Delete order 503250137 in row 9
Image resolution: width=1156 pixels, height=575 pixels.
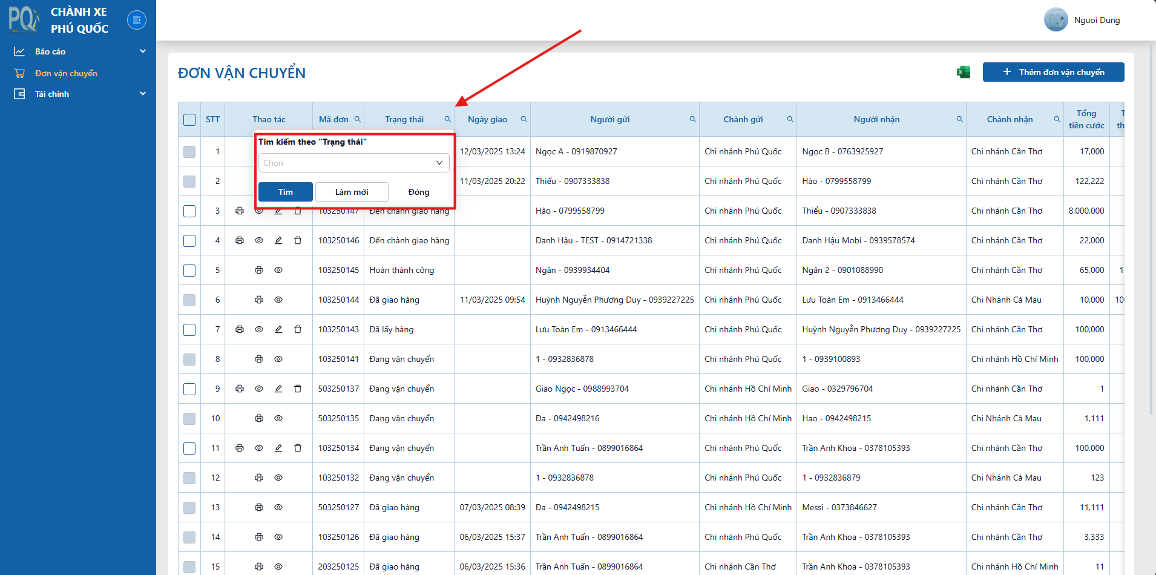298,389
